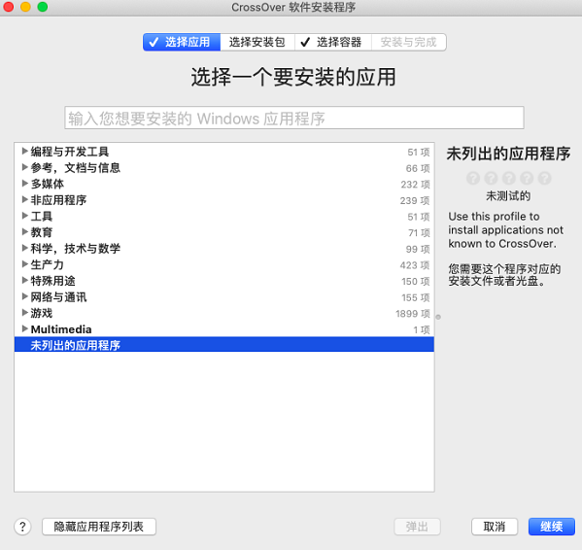This screenshot has height=550, width=582.
Task: Click the last rating question mark icon
Action: (x=544, y=178)
